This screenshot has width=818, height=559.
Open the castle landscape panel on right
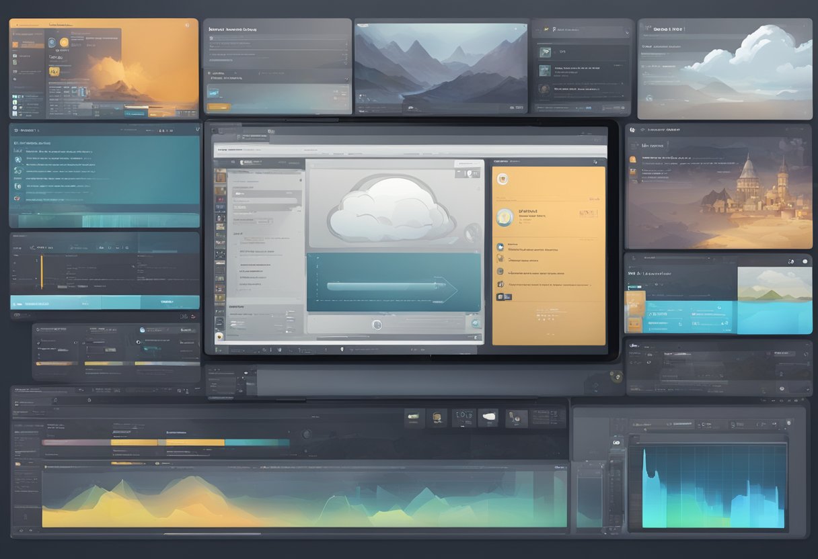pos(718,187)
